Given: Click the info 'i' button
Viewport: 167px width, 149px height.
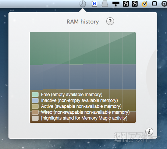Looking at the screenshot, I should coord(149,132).
